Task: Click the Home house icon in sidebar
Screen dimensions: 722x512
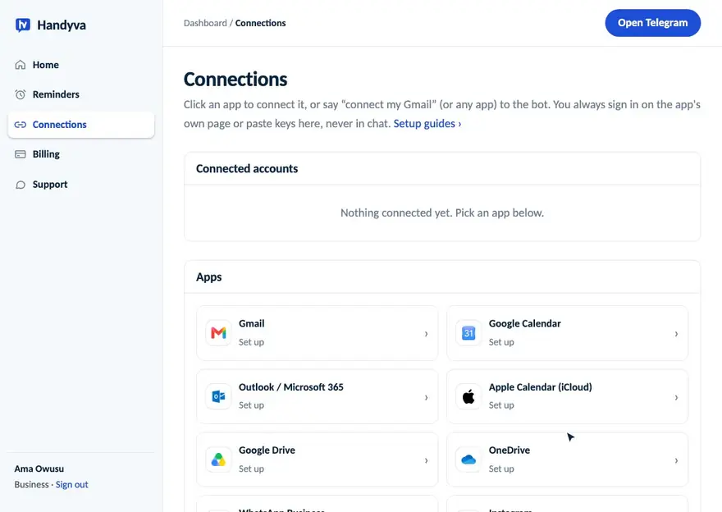Action: [x=21, y=65]
